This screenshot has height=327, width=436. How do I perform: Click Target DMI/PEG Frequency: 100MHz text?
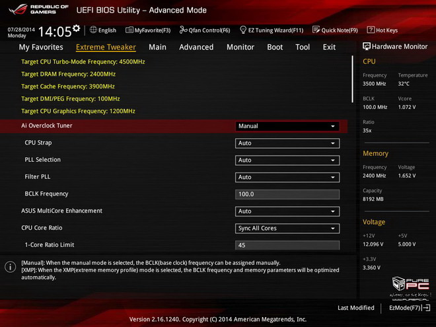[70, 98]
